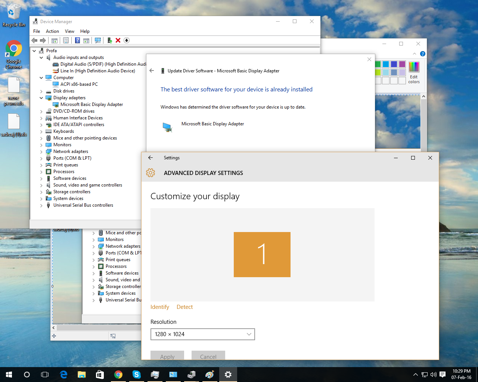The image size is (478, 382).
Task: Click the back arrow in Update Driver dialog
Action: point(152,71)
